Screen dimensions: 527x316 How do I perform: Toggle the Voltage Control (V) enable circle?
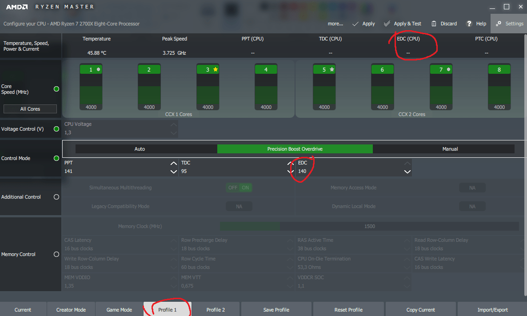[x=56, y=129]
